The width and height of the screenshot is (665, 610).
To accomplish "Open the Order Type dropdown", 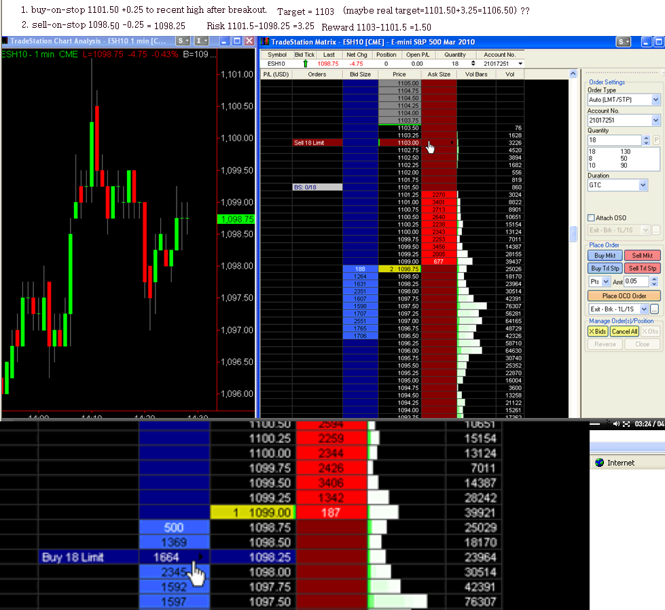I will point(655,100).
